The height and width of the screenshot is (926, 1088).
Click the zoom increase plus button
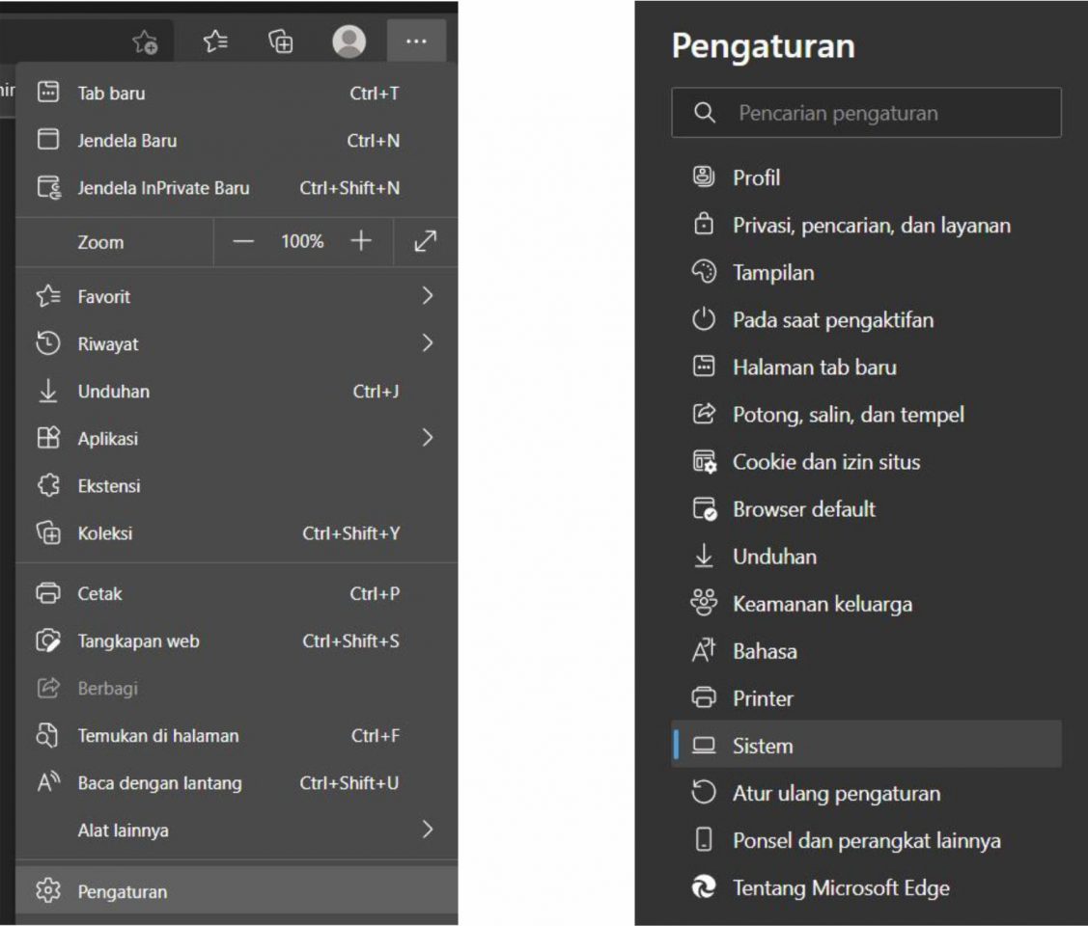tap(360, 241)
